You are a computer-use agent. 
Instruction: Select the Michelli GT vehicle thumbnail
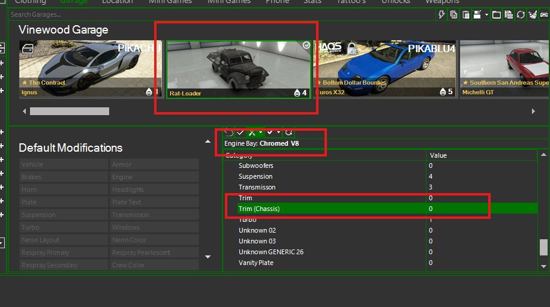505,68
